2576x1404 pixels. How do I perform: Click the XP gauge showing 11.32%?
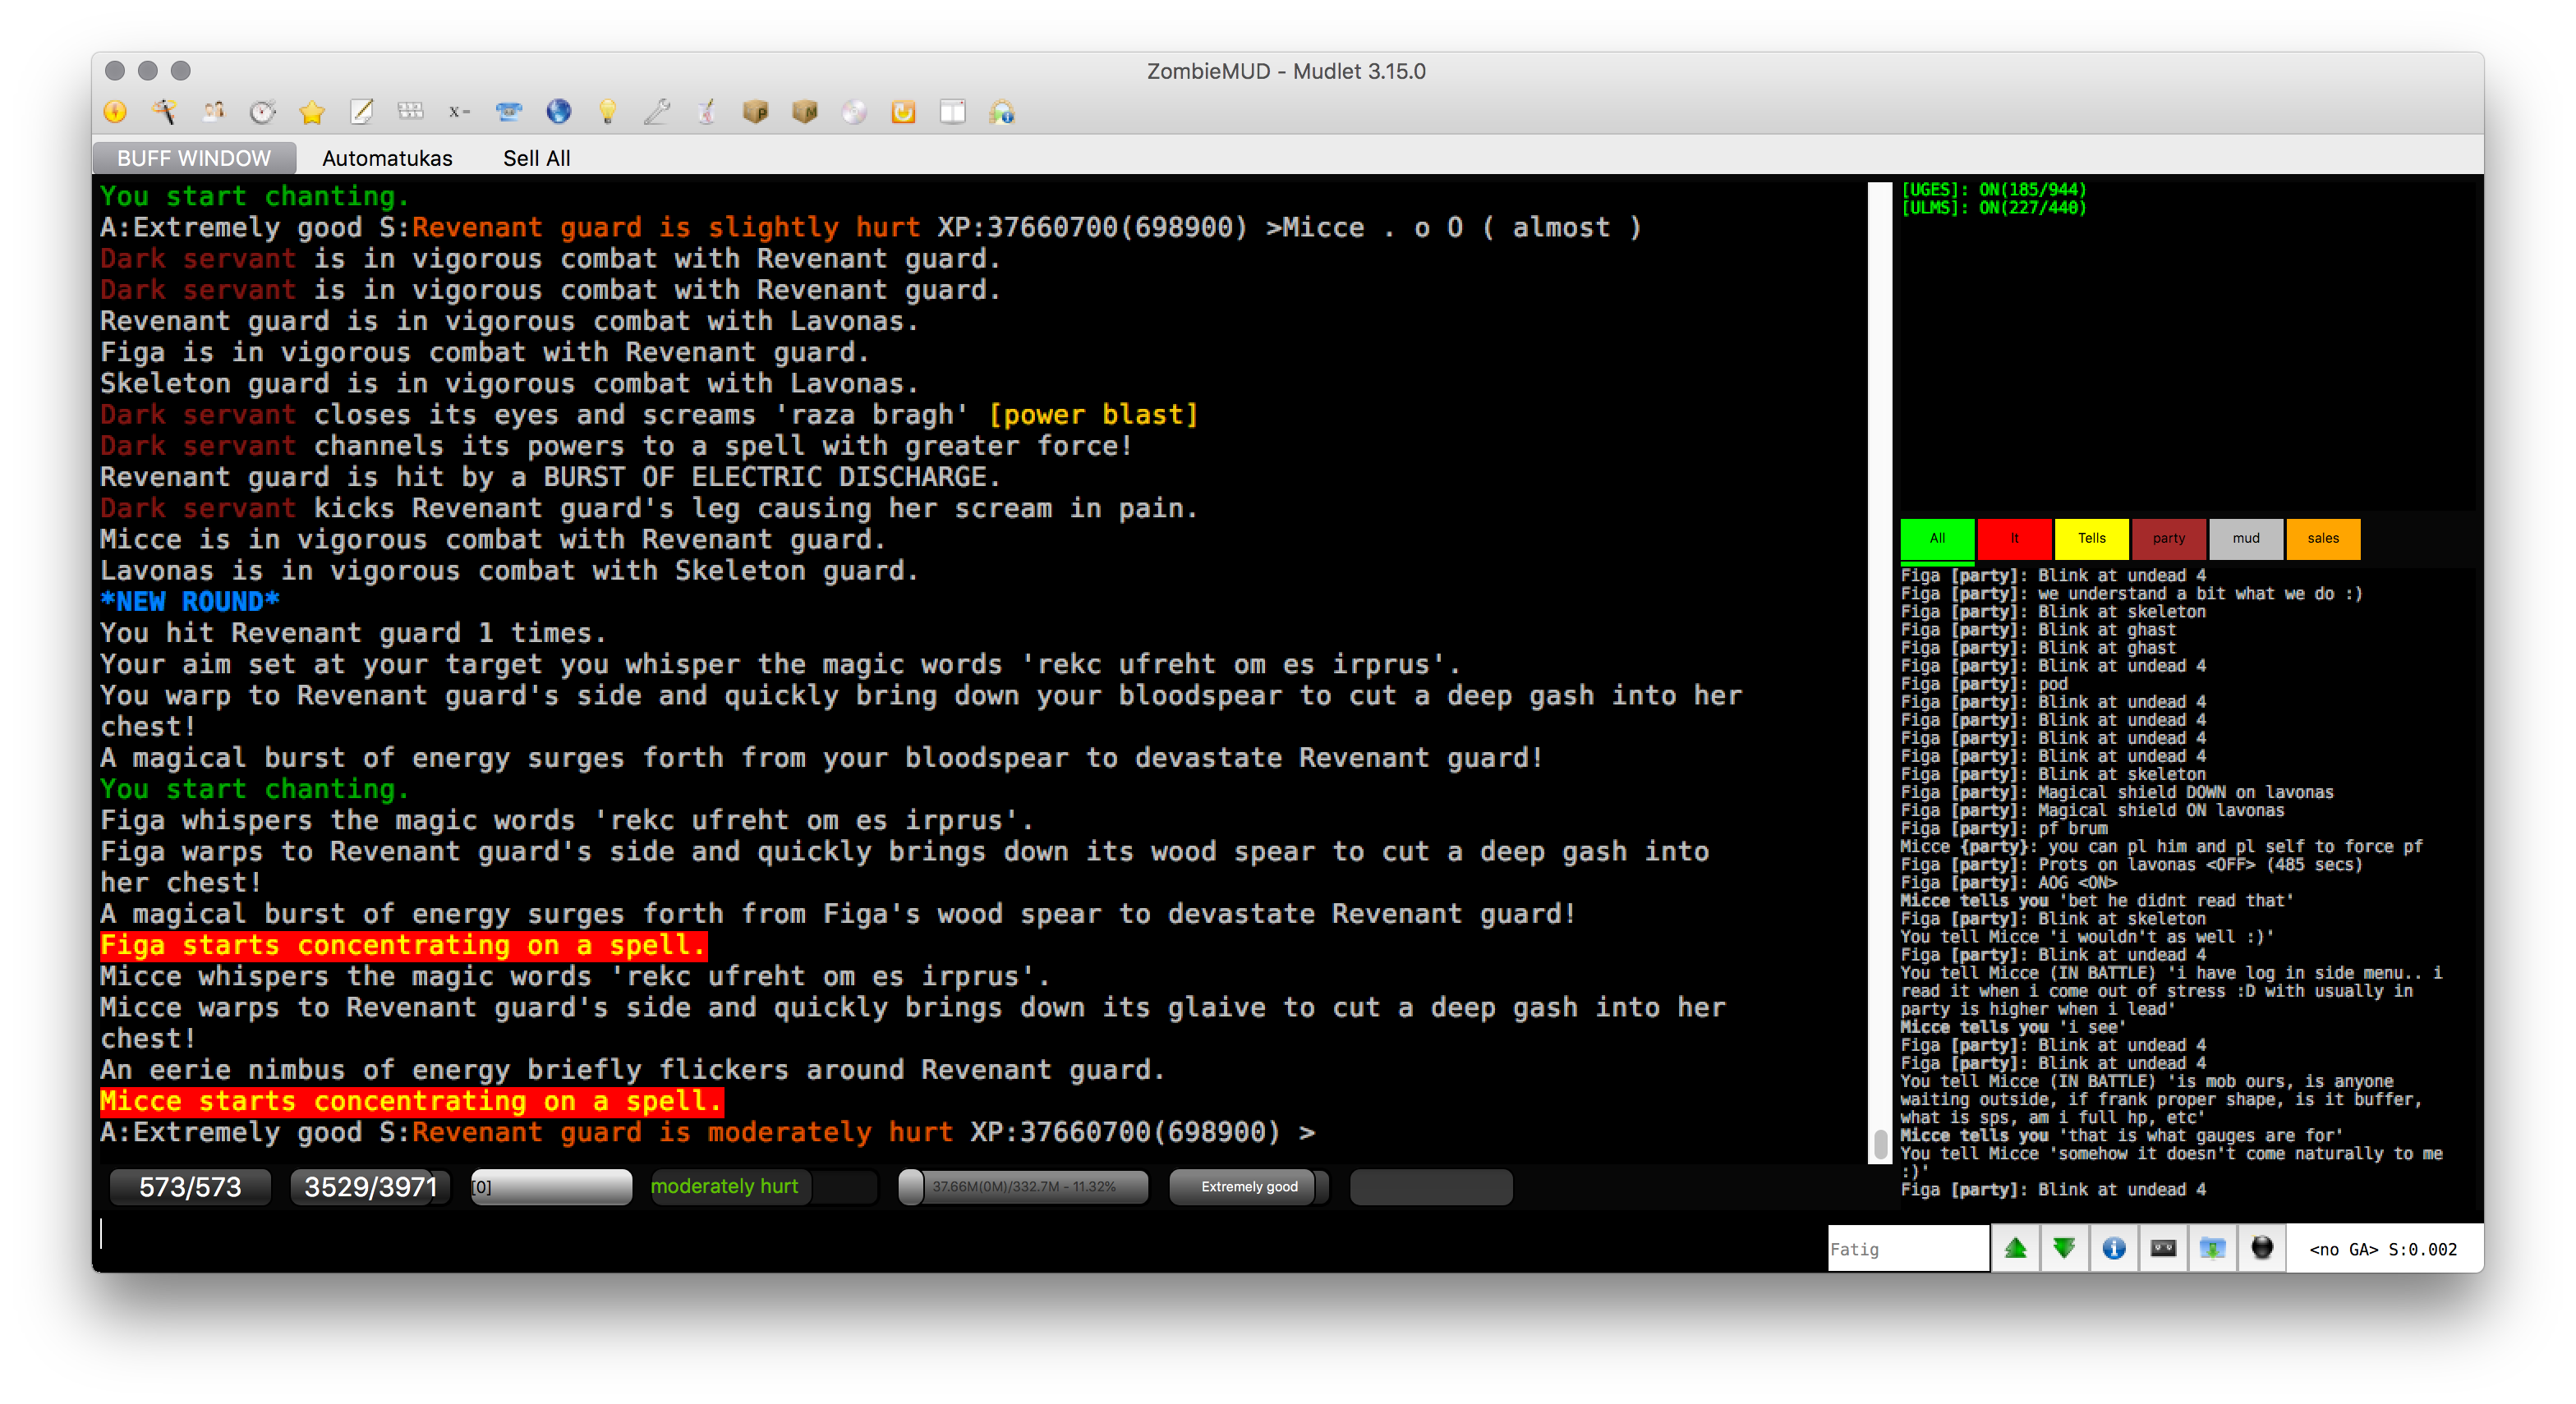(1023, 1187)
